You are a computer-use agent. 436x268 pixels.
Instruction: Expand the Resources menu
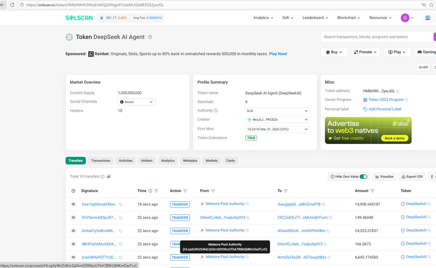380,18
